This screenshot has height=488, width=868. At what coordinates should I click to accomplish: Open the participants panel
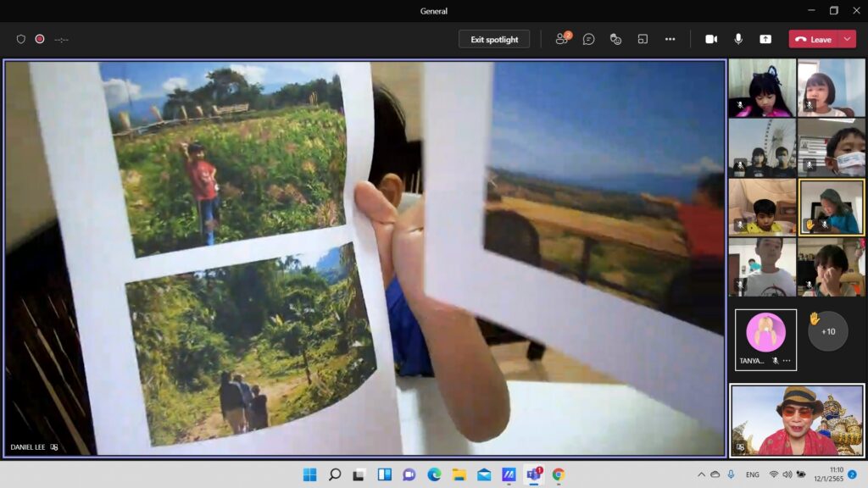(561, 39)
